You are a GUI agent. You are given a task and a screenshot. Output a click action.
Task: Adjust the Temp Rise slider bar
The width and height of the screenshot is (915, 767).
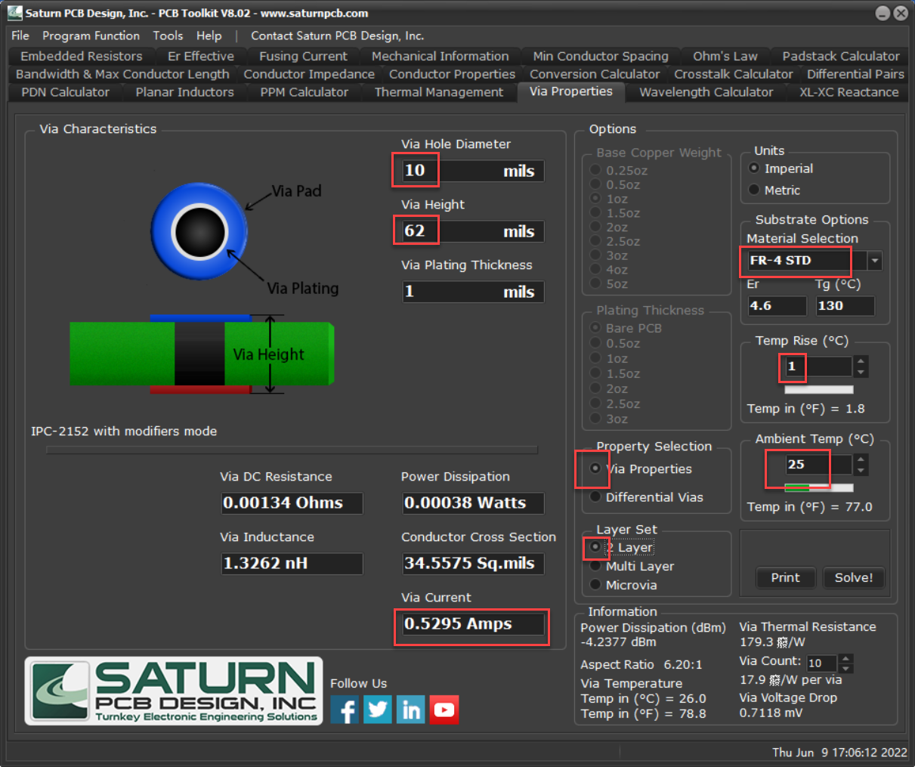pyautogui.click(x=819, y=390)
